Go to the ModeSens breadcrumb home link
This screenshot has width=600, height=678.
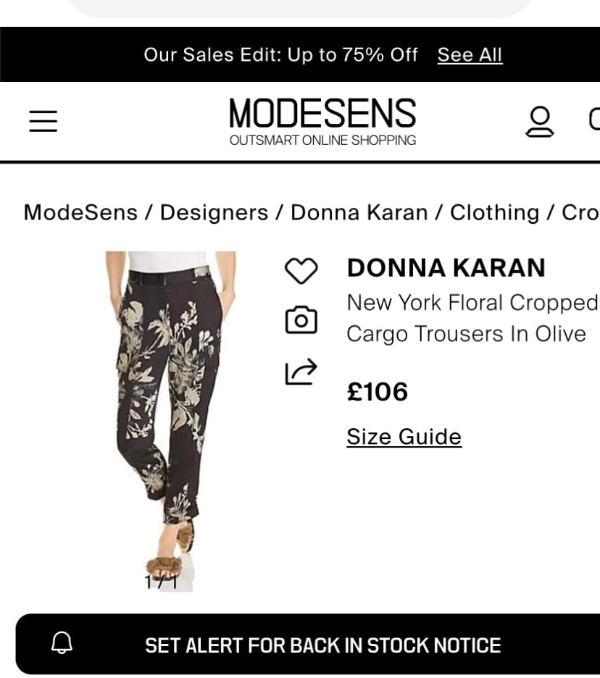(80, 212)
